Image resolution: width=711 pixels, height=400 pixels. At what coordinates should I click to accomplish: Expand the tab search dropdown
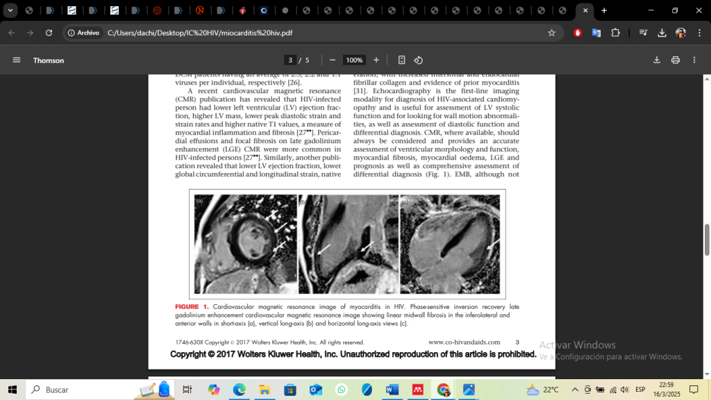[x=10, y=10]
